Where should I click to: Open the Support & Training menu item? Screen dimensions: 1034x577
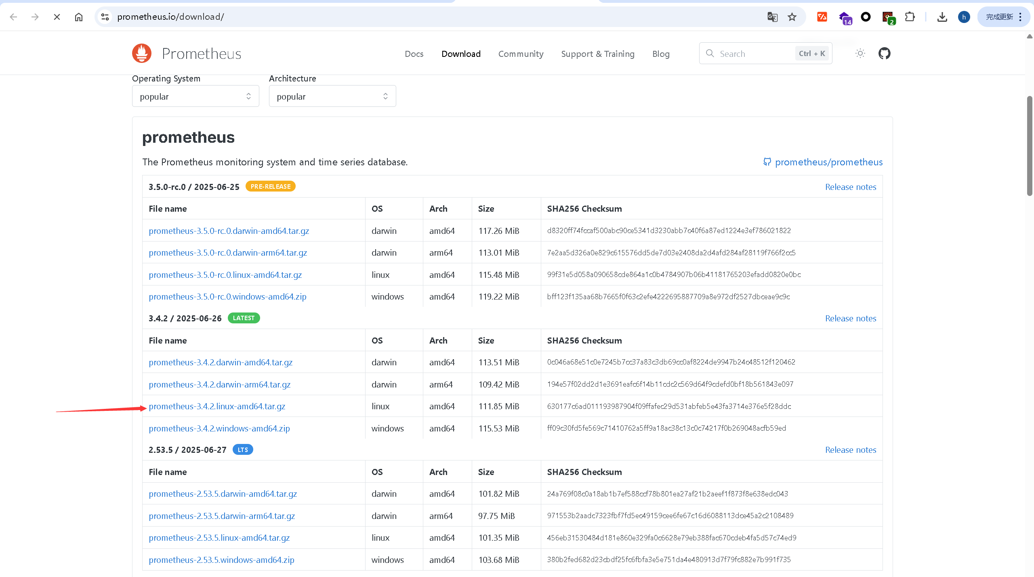click(x=598, y=54)
